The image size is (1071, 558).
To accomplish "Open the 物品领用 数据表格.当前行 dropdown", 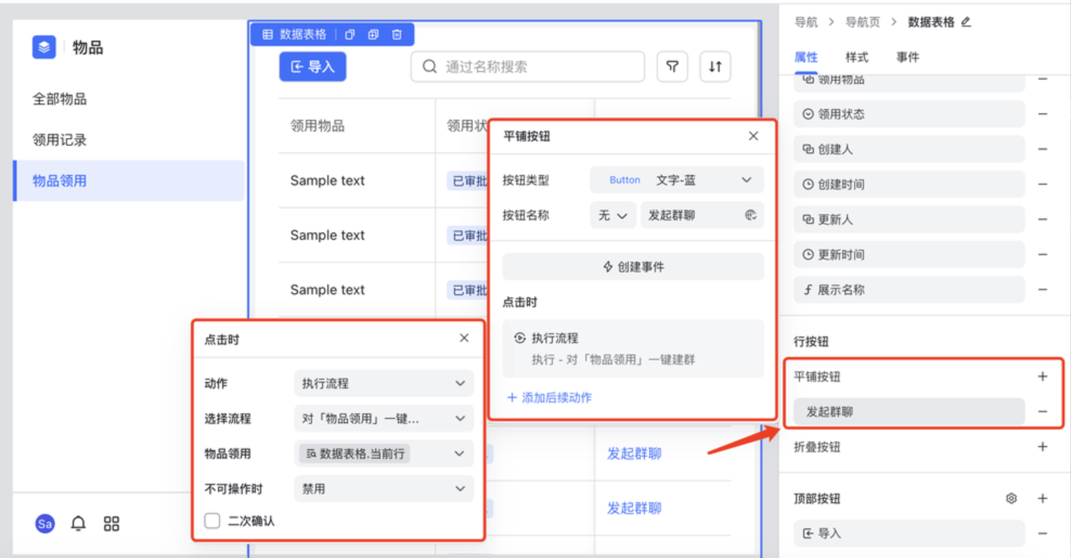I will click(x=384, y=454).
